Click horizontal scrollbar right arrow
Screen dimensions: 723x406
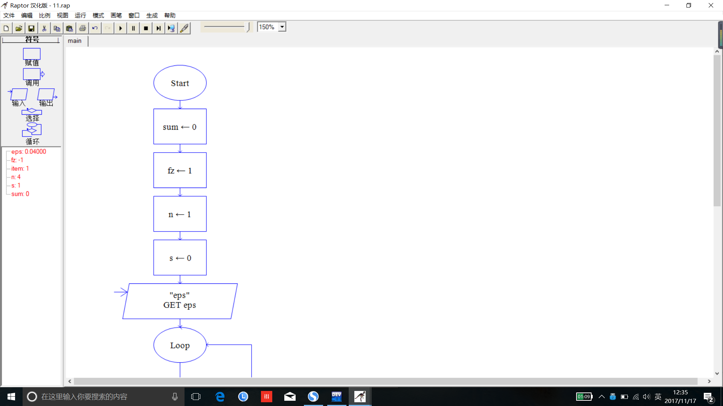[x=709, y=381]
